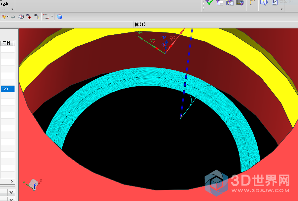Click the show/hide object icon
Screen dimensions: 298x201
(x=21, y=17)
